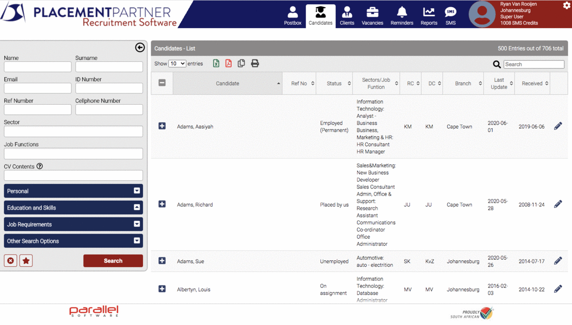572x325 pixels.
Task: Expand Other Search Options section
Action: 73,241
